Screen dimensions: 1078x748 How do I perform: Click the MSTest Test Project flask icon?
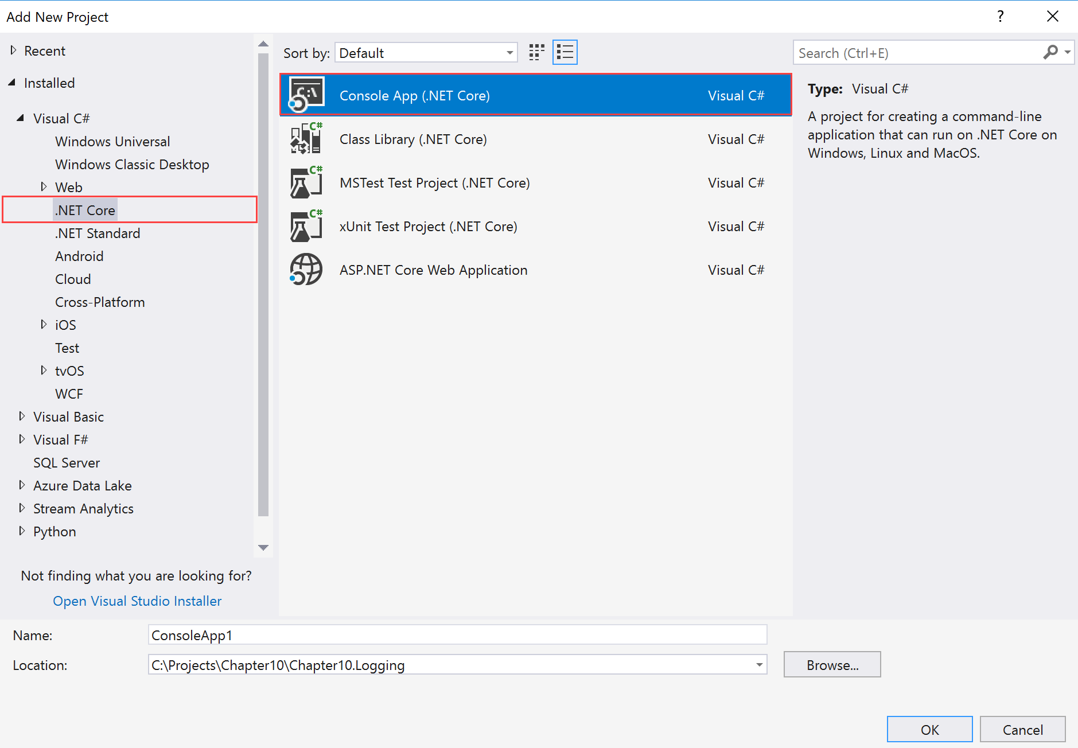pyautogui.click(x=306, y=182)
